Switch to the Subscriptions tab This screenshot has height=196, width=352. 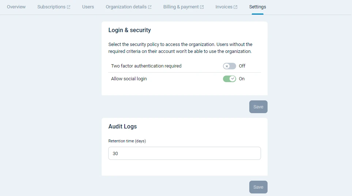[x=51, y=7]
